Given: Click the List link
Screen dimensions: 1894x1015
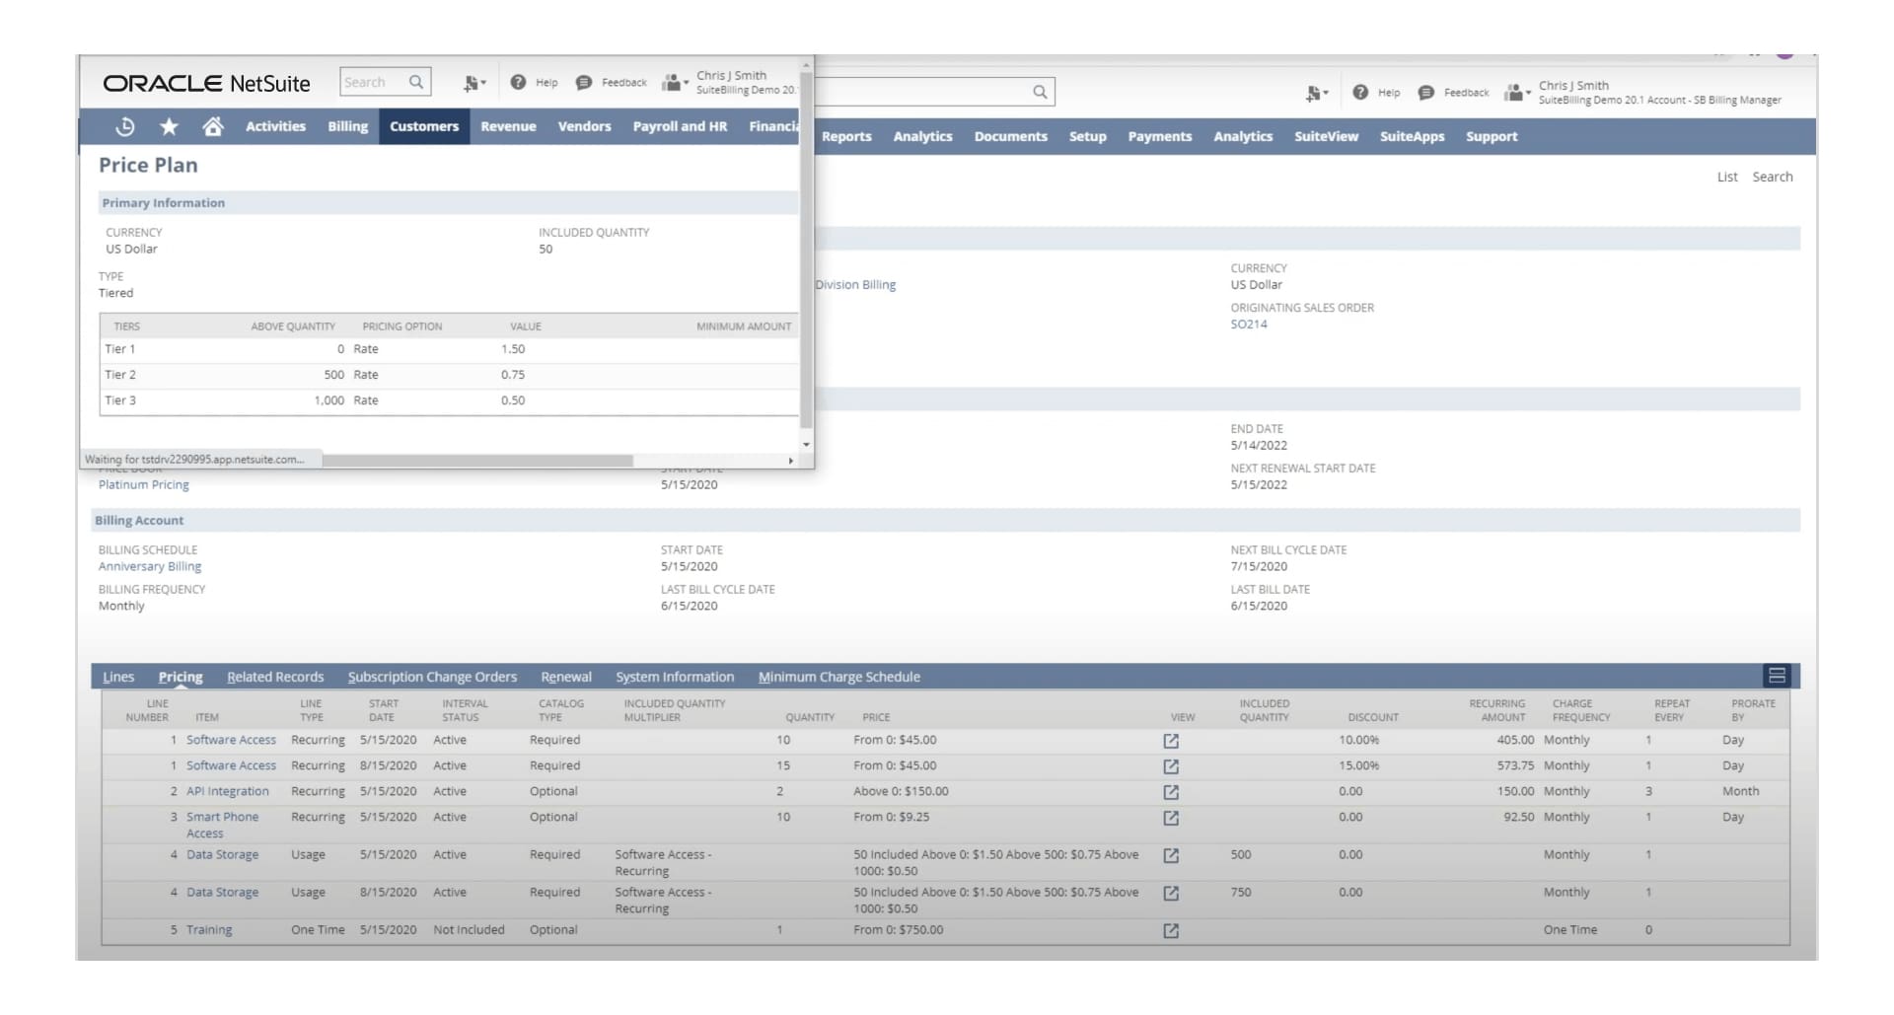Looking at the screenshot, I should pyautogui.click(x=1727, y=177).
